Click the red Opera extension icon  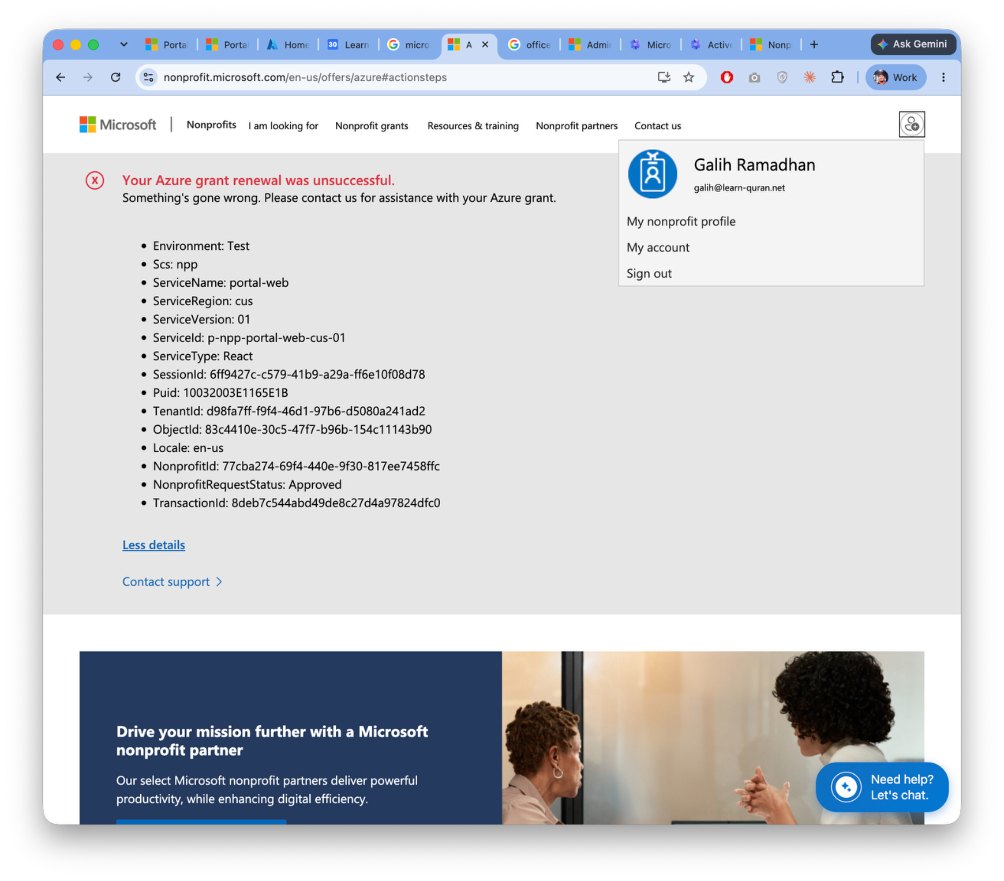pos(727,77)
